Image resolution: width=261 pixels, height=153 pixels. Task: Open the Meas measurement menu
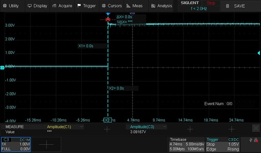pyautogui.click(x=135, y=6)
